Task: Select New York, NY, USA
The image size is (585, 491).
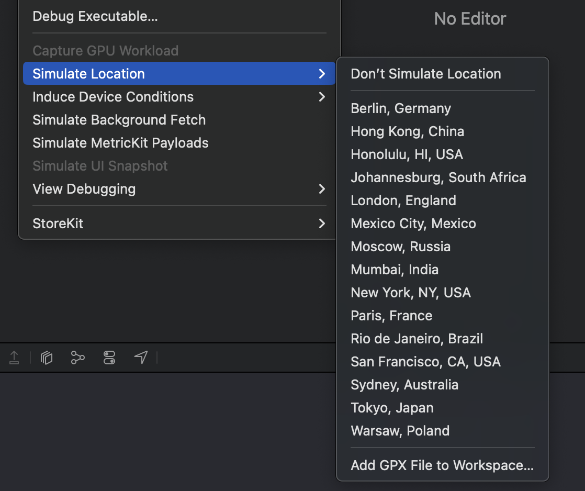Action: 443,293
